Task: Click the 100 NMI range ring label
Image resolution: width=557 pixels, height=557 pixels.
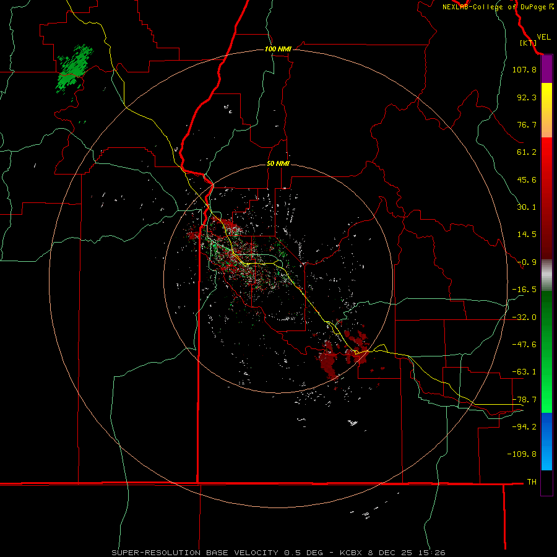Action: click(x=278, y=49)
